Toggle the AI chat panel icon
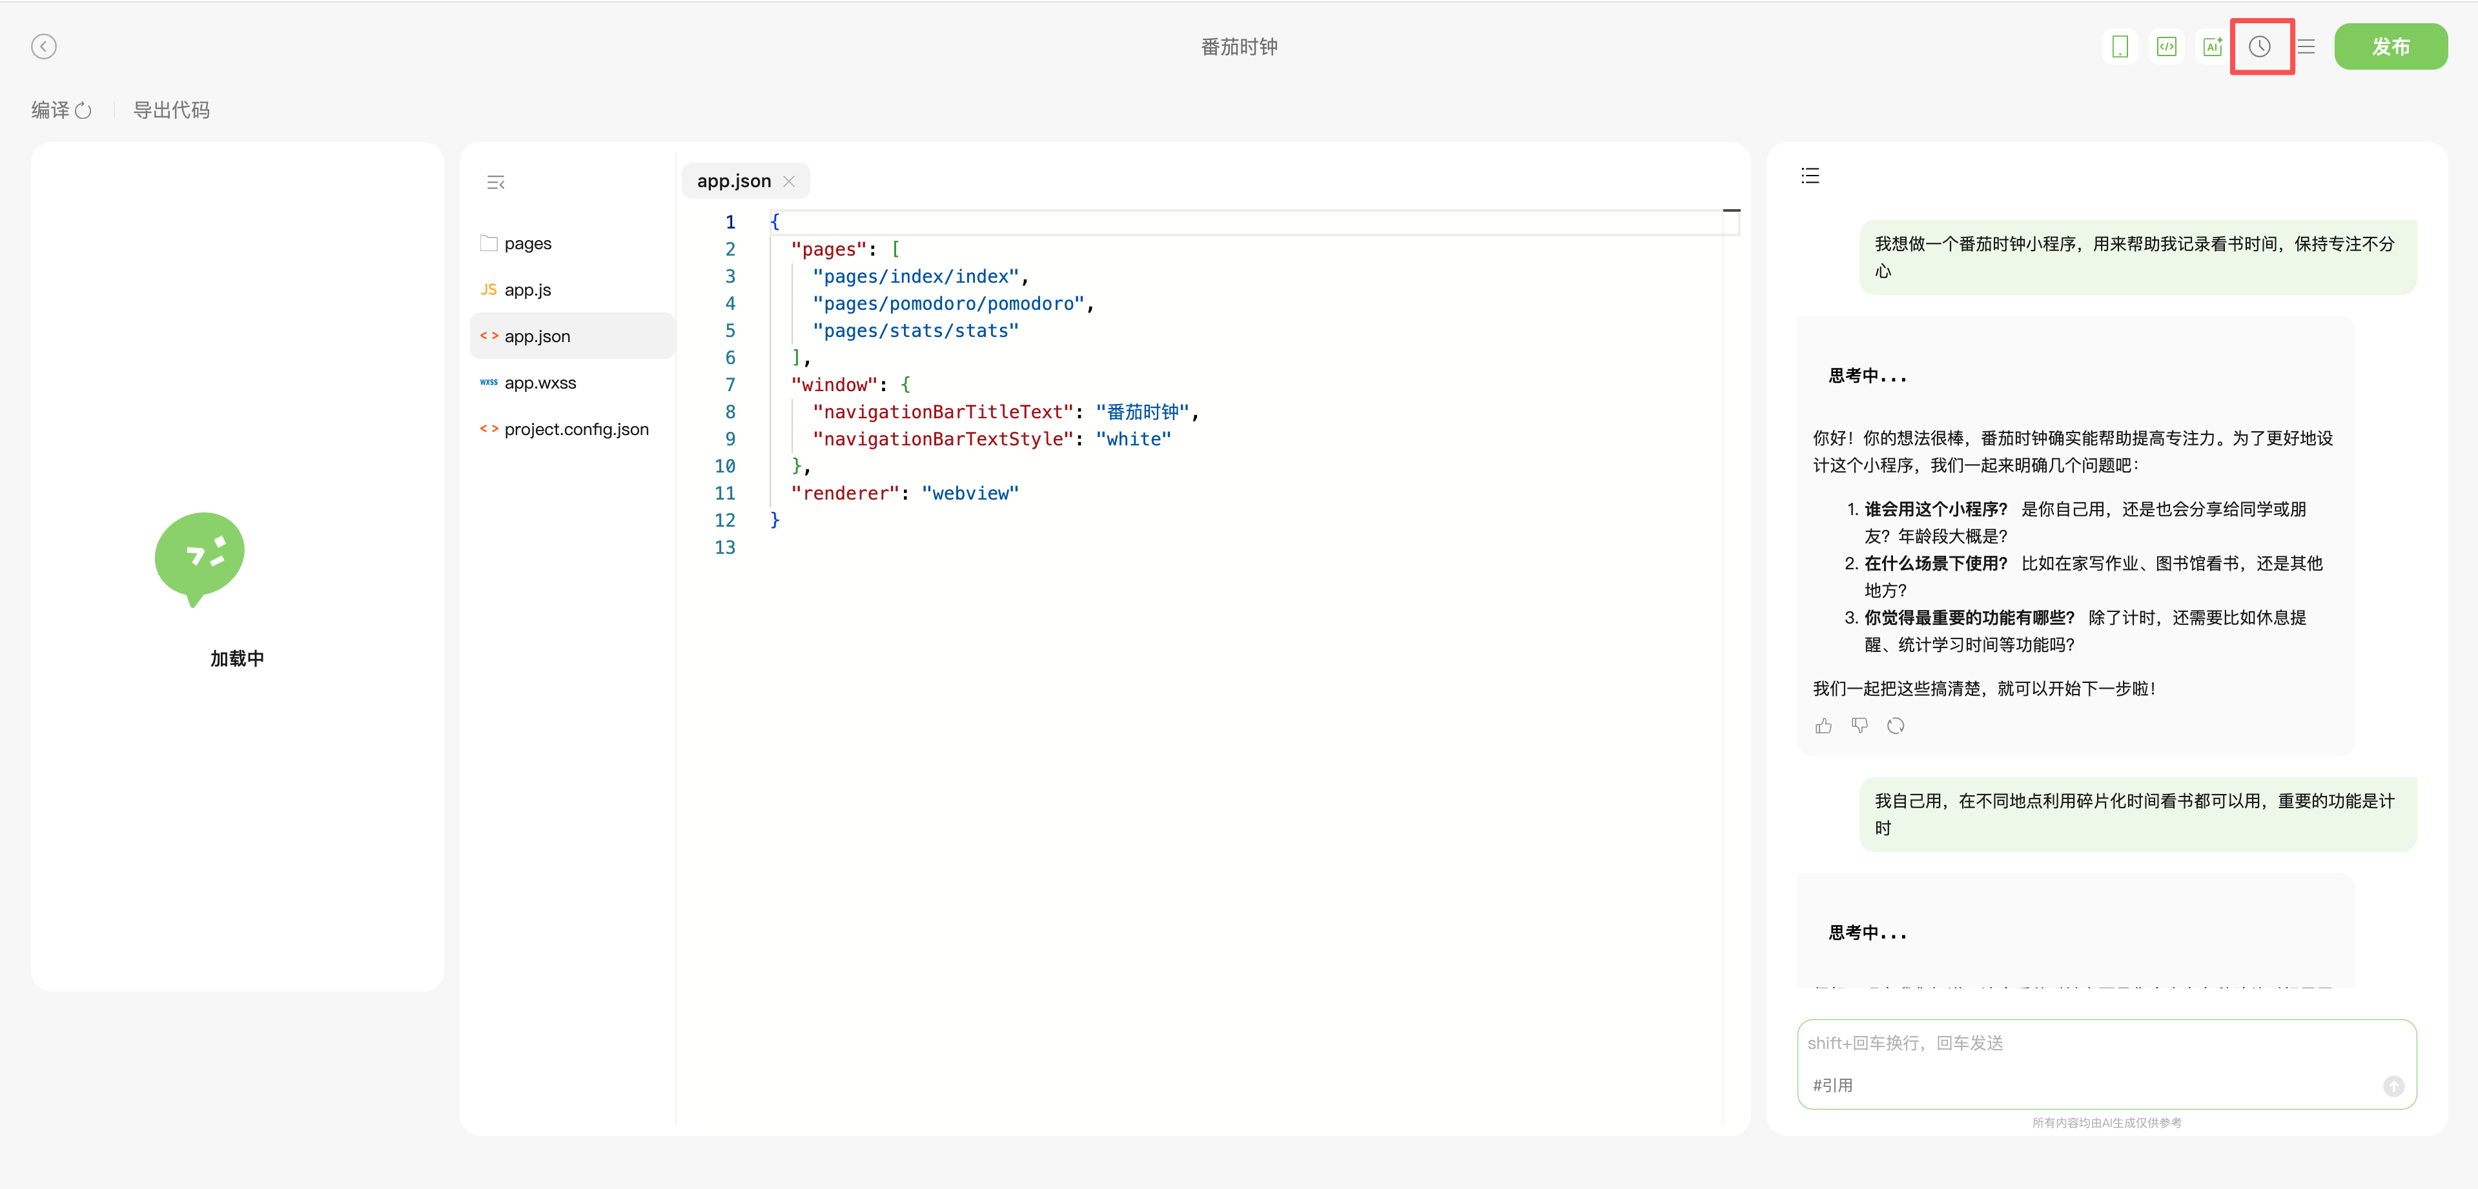 2213,46
